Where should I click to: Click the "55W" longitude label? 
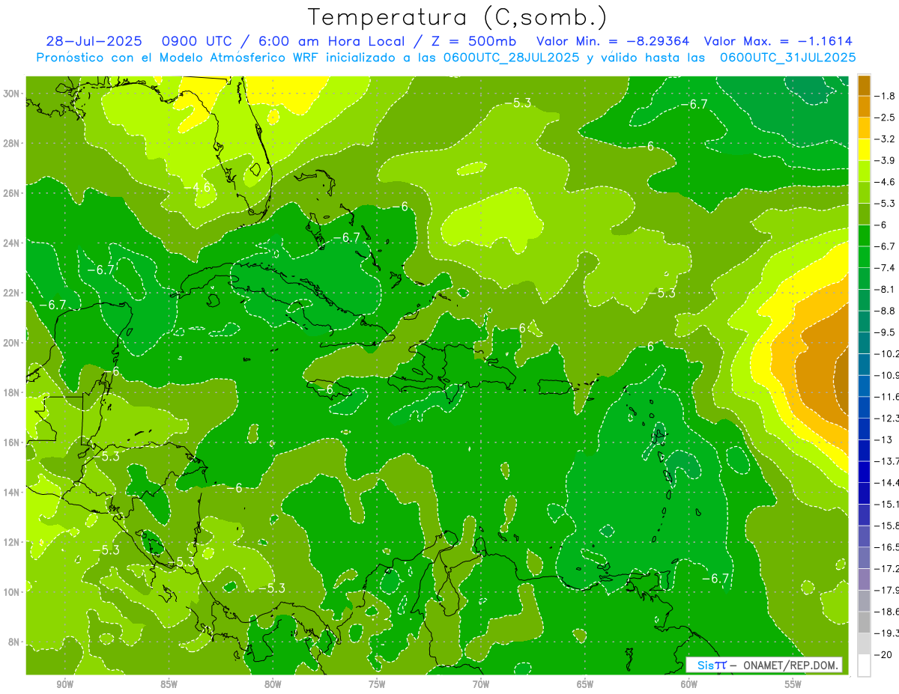coord(793,684)
